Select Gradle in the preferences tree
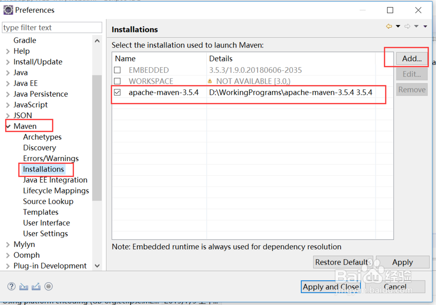This screenshot has width=436, height=305. click(x=25, y=40)
